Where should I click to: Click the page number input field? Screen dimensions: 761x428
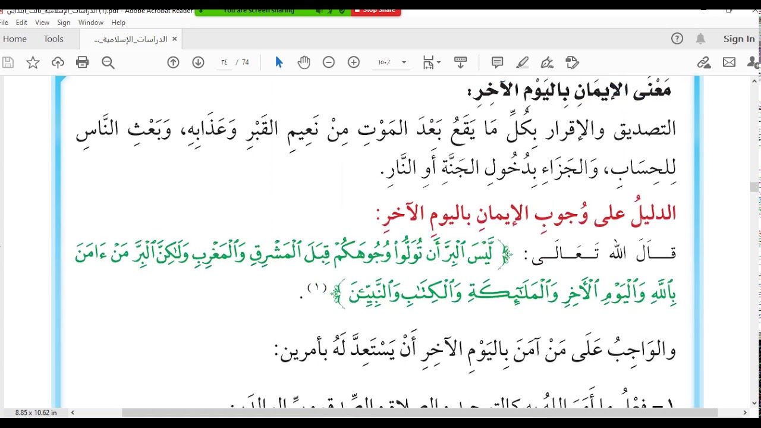224,62
